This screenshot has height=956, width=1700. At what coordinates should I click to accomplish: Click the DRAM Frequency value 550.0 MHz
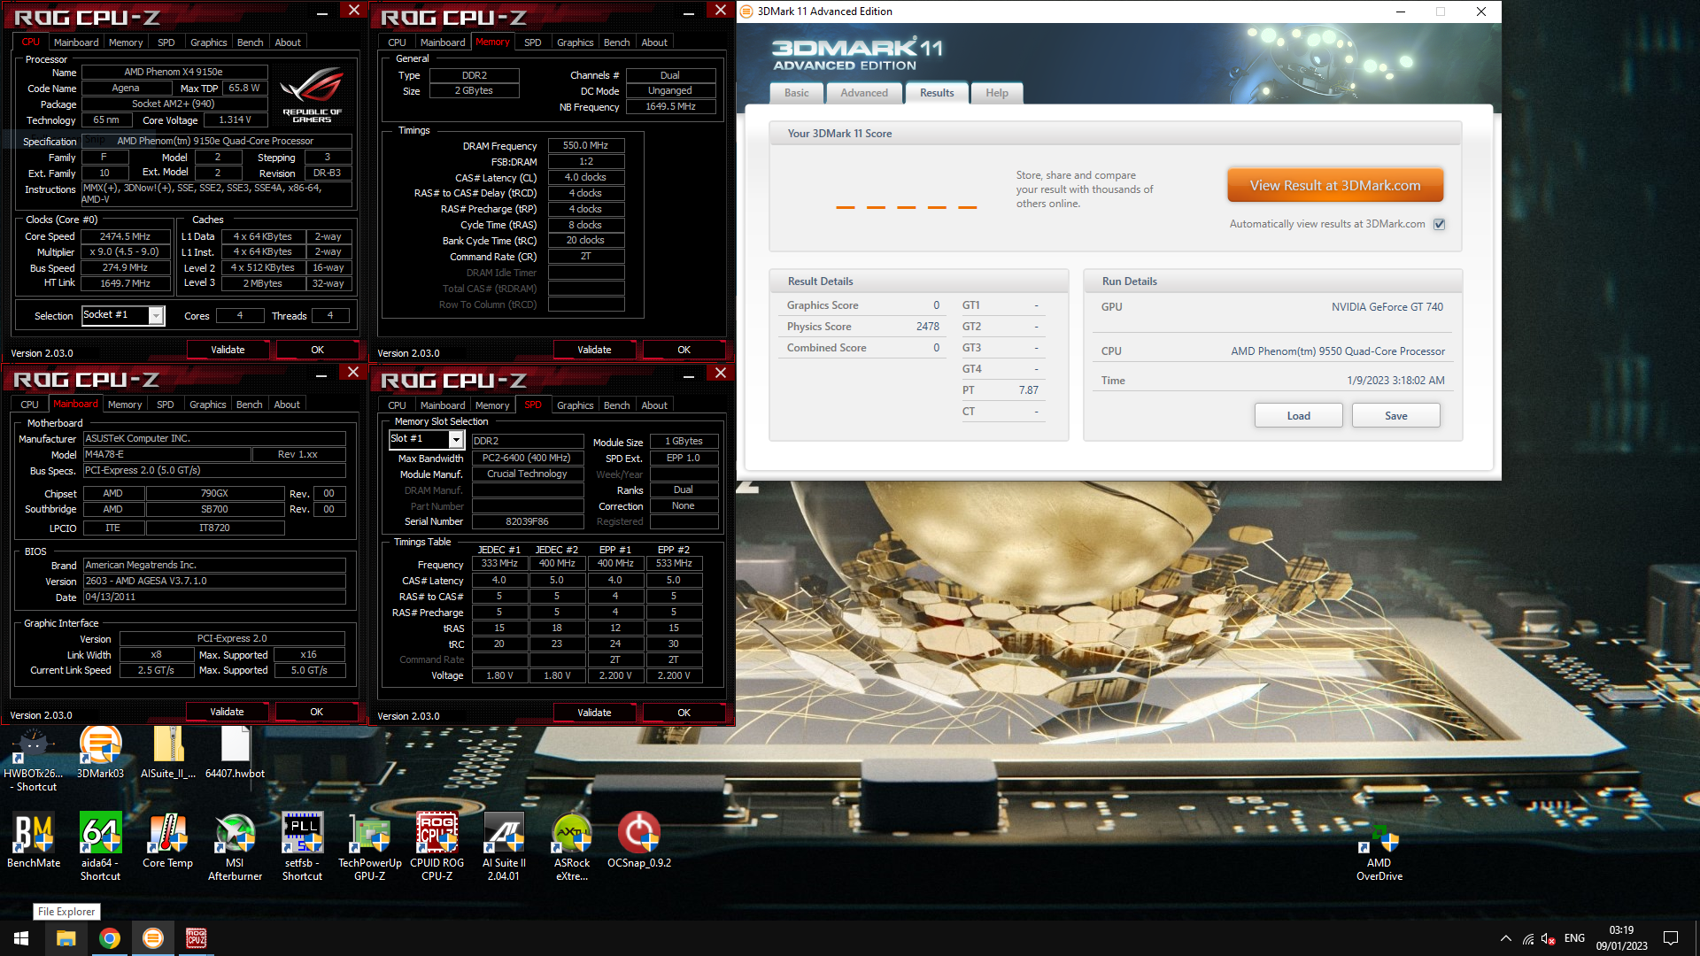tap(585, 146)
